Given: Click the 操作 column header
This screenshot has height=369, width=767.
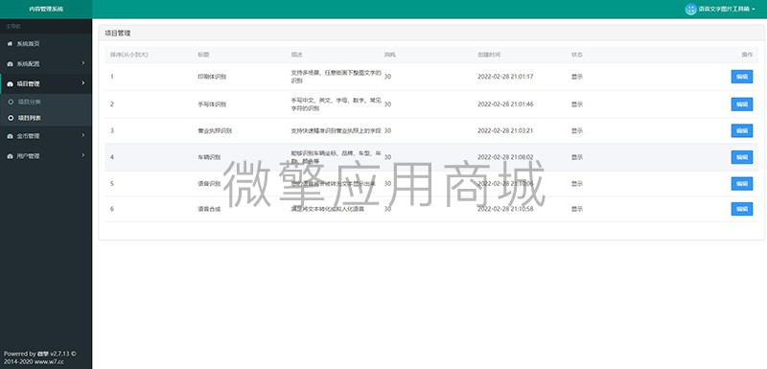Looking at the screenshot, I should tap(747, 55).
